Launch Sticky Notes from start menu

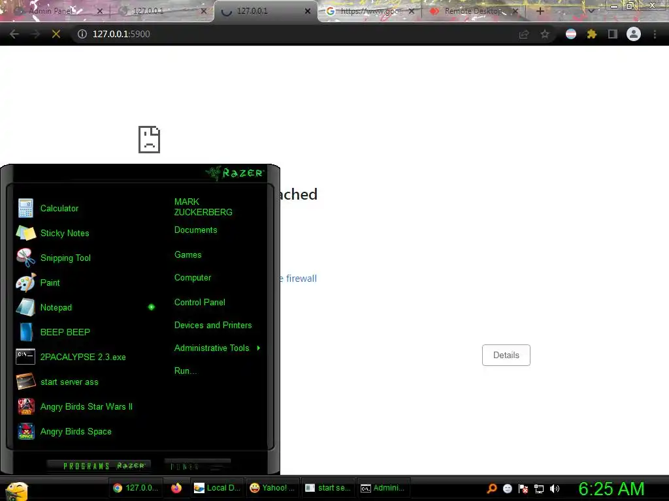click(x=65, y=233)
